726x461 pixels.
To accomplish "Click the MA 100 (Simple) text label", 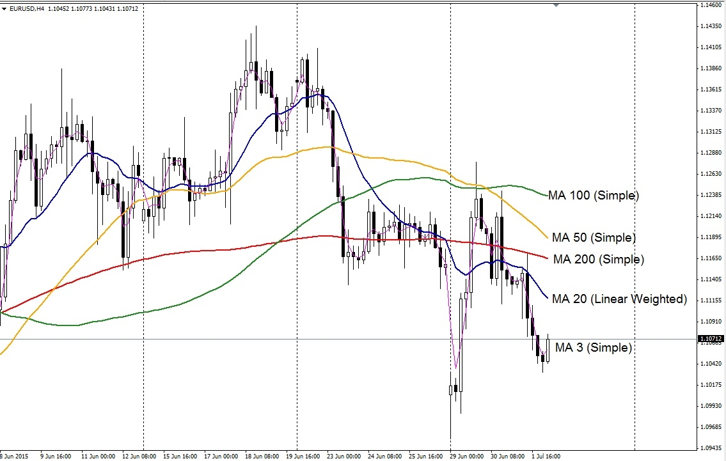I will (594, 196).
